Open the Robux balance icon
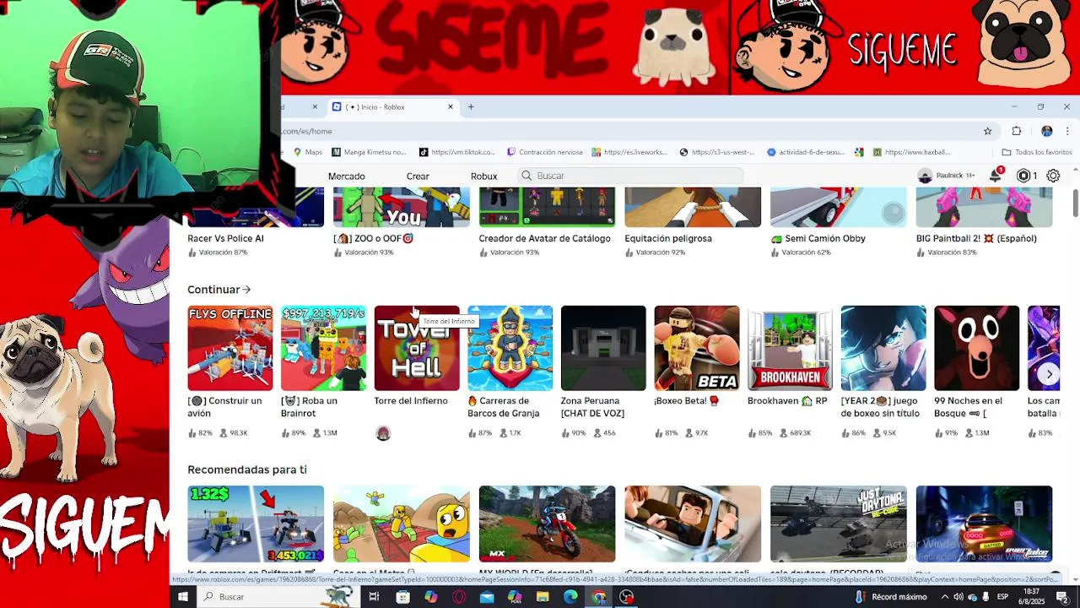This screenshot has height=608, width=1080. pos(1023,176)
